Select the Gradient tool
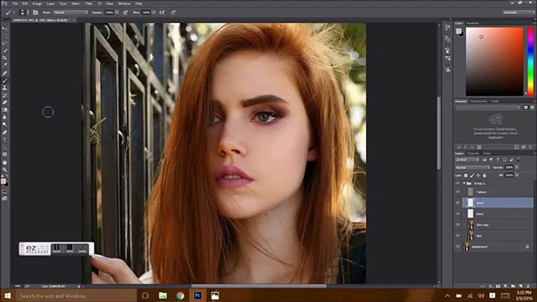The width and height of the screenshot is (537, 302). 5,110
